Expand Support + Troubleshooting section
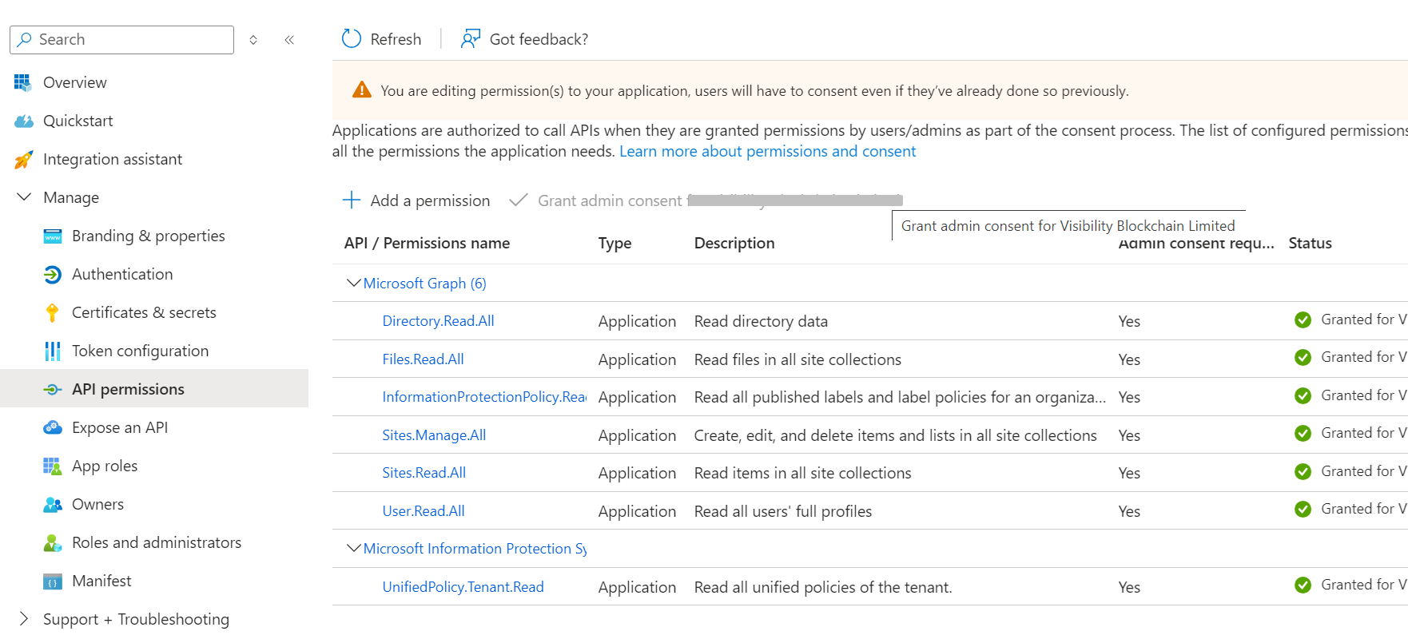 [24, 619]
